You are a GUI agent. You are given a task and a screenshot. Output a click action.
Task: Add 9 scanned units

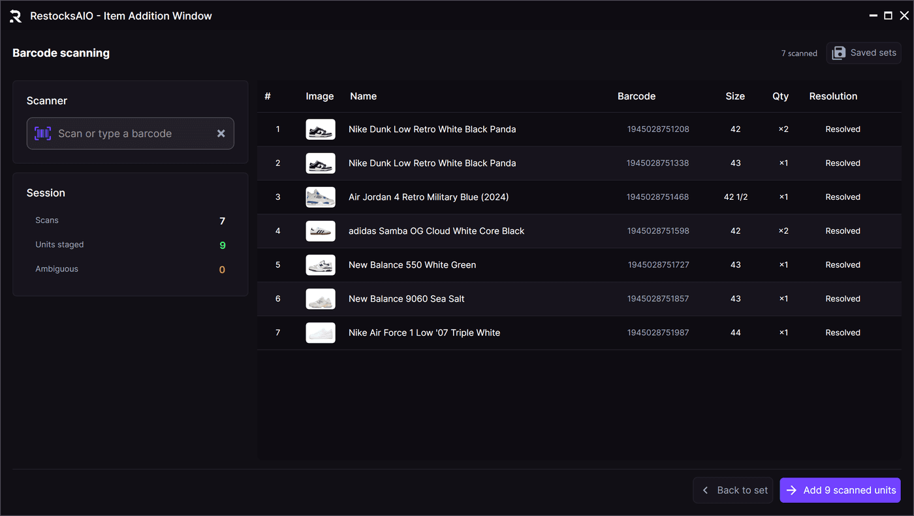(x=840, y=491)
